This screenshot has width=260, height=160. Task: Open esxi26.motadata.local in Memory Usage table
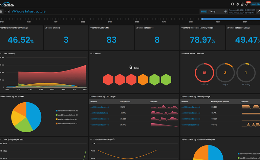pos(191,113)
